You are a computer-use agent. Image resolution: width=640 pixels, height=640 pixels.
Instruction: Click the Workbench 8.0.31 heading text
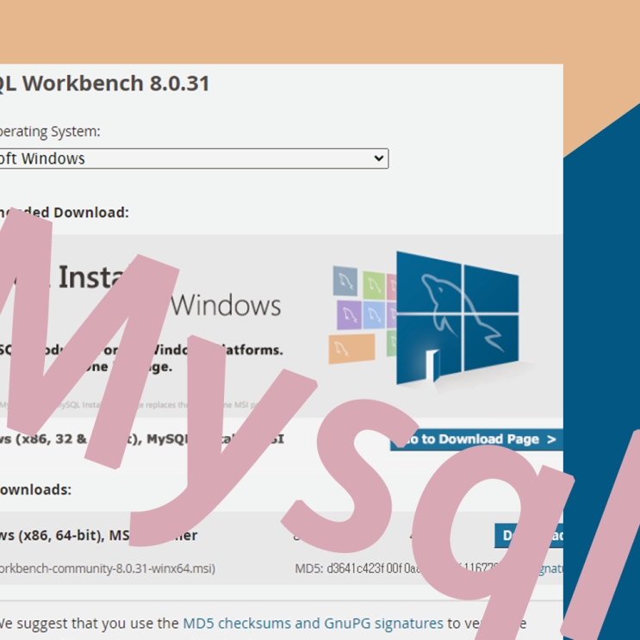click(104, 84)
